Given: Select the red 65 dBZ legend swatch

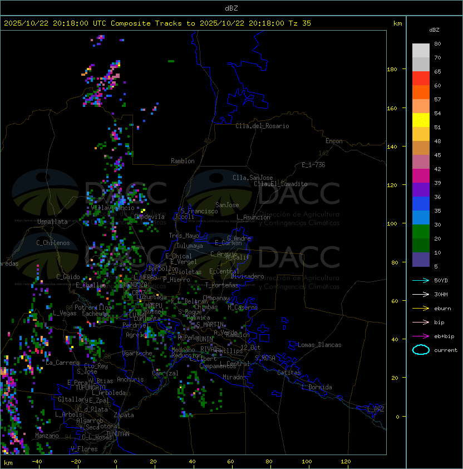Looking at the screenshot, I should (421, 78).
